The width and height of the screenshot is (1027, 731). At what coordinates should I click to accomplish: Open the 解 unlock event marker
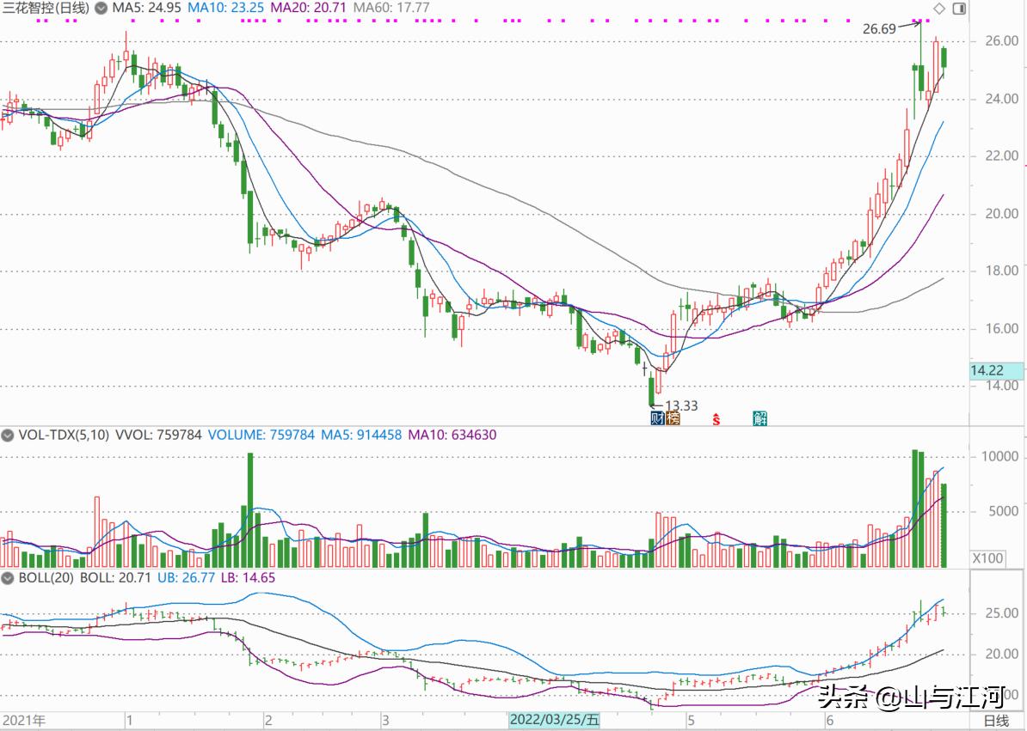(x=759, y=418)
